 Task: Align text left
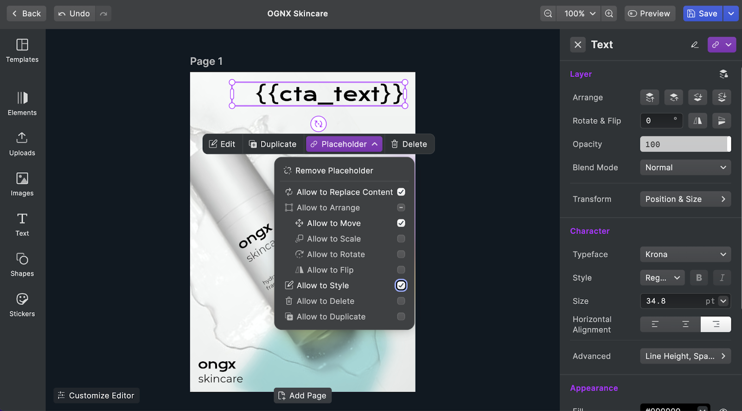tap(655, 324)
